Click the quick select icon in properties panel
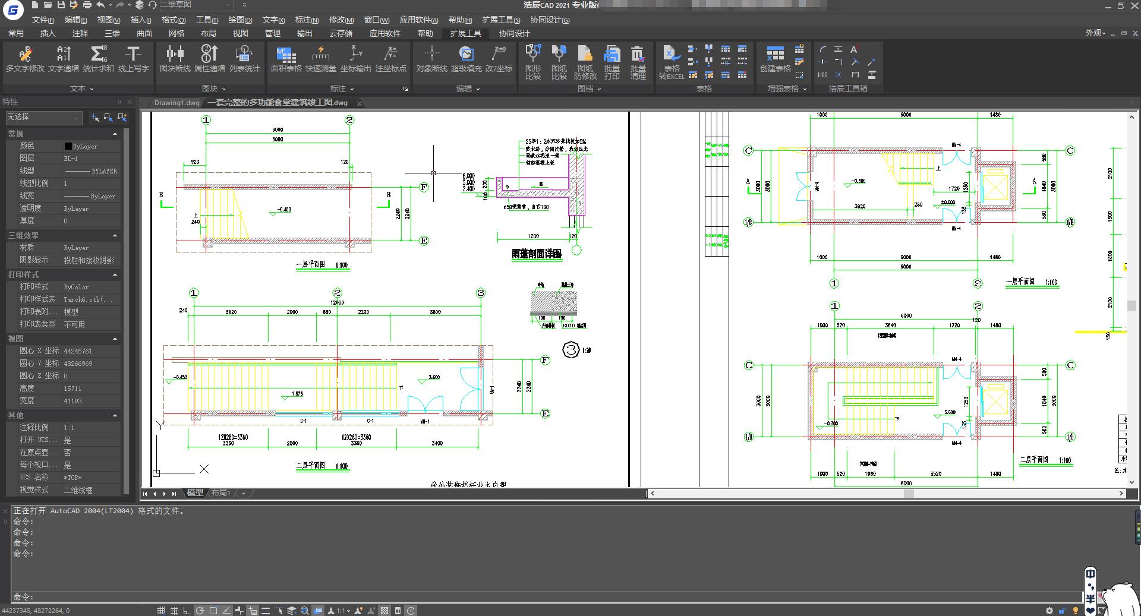Image resolution: width=1141 pixels, height=616 pixels. pyautogui.click(x=122, y=117)
